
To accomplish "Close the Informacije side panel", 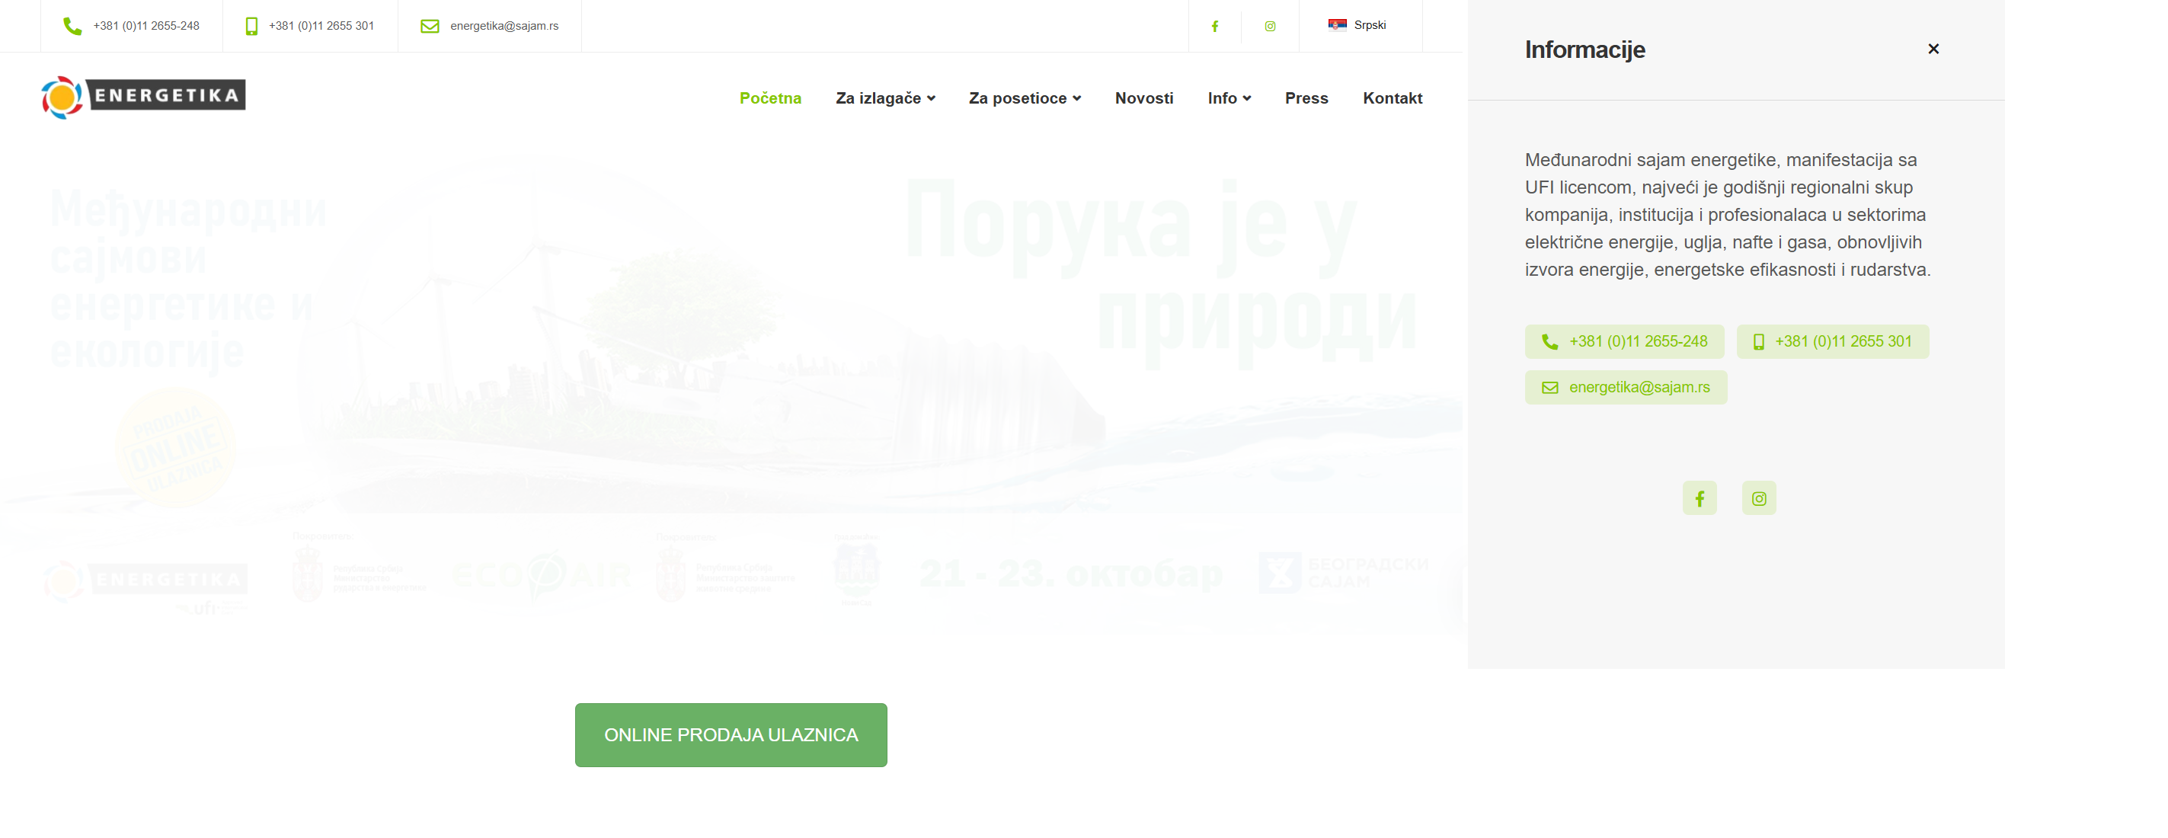I will tap(1933, 49).
